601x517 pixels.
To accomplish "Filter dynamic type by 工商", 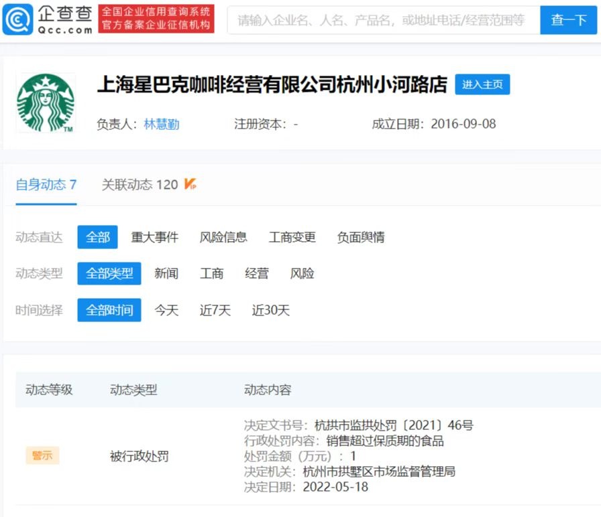I will tap(211, 274).
